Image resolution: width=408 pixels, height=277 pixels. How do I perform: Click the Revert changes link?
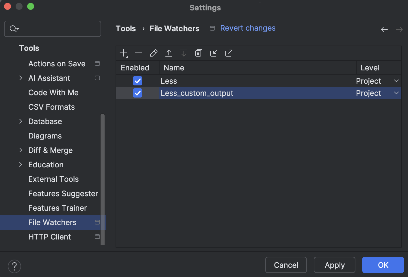tap(248, 28)
